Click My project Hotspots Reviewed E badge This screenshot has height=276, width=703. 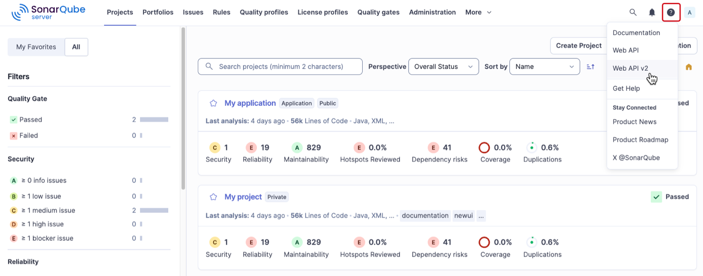click(x=359, y=242)
